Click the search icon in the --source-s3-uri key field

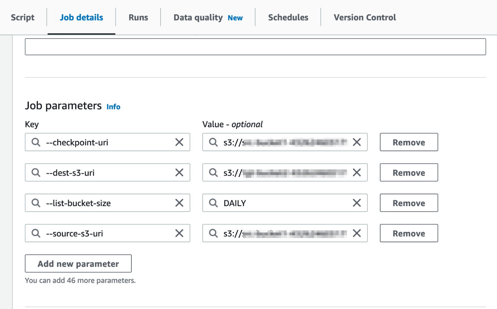click(35, 233)
